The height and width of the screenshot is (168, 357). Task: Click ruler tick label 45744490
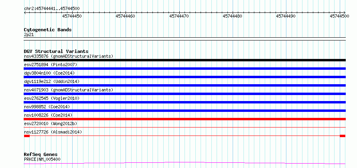click(x=286, y=16)
